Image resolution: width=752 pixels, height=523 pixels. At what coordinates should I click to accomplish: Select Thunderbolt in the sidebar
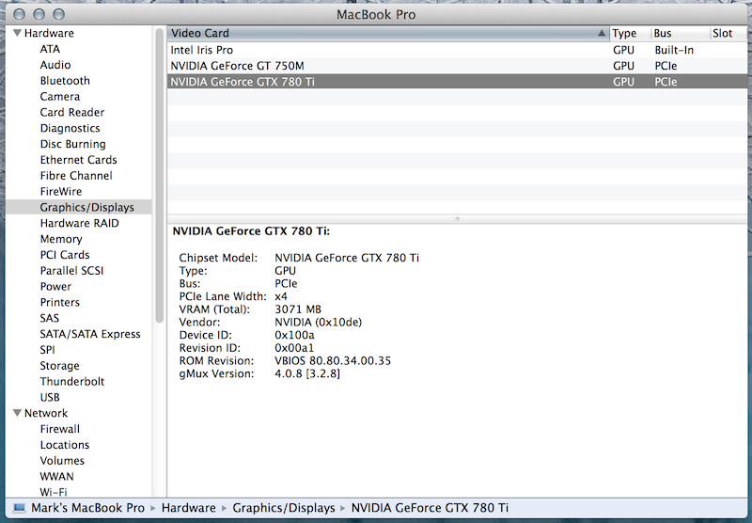tap(72, 382)
